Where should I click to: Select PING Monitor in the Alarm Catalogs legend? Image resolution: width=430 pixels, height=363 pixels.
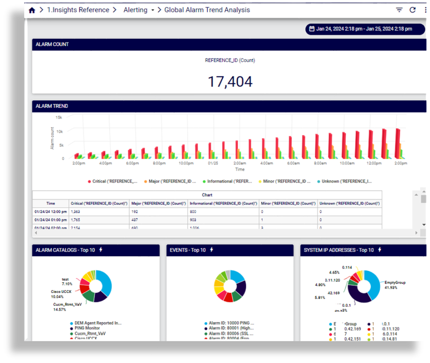tap(87, 328)
